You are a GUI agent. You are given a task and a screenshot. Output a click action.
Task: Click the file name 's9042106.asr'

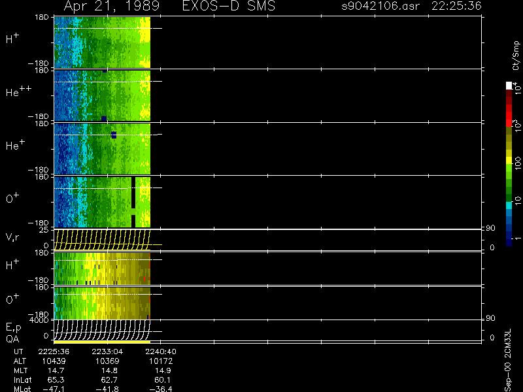[x=380, y=6]
